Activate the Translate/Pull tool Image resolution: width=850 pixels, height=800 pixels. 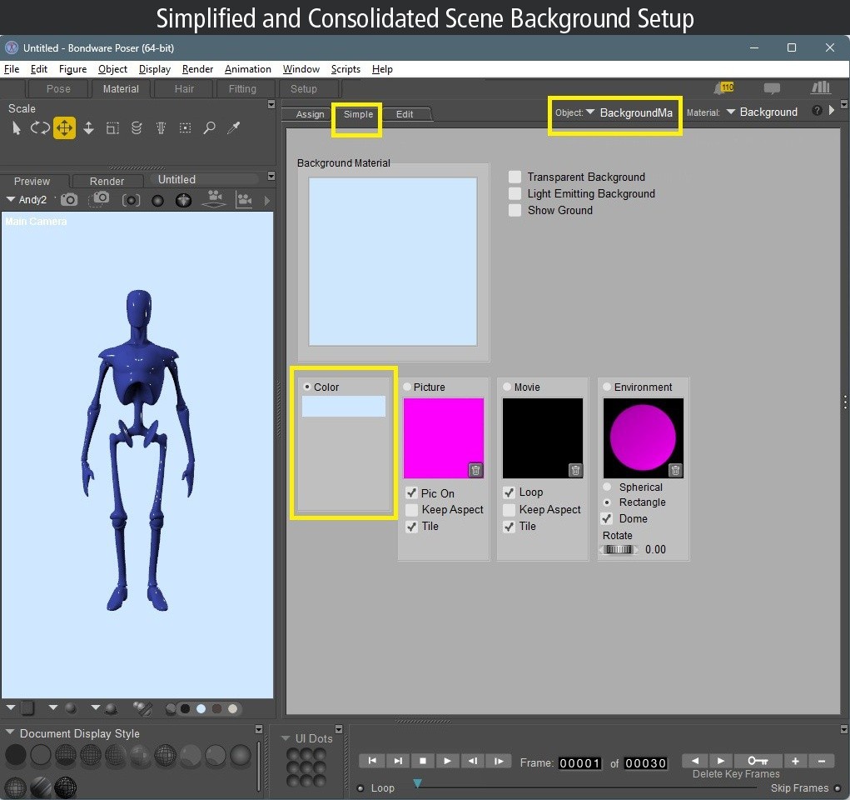coord(64,127)
